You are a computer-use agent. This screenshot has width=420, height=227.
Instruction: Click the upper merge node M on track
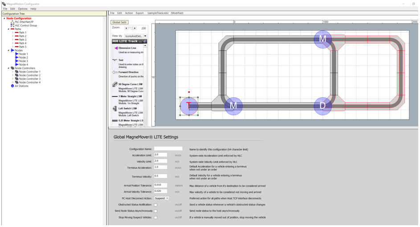323,39
